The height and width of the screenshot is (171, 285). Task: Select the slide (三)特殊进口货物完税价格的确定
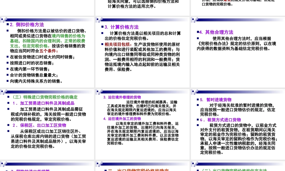click(47, 123)
